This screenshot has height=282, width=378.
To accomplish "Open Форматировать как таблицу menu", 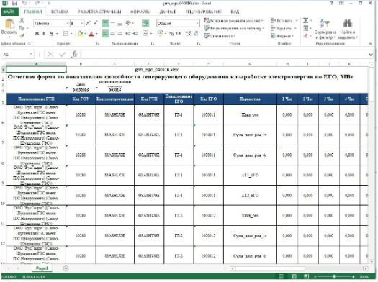I will (234, 29).
